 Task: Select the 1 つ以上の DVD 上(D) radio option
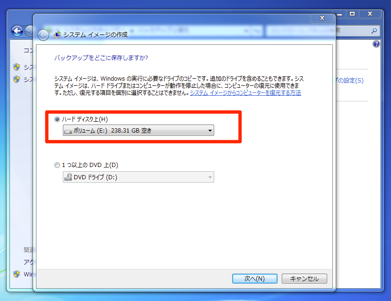click(57, 165)
